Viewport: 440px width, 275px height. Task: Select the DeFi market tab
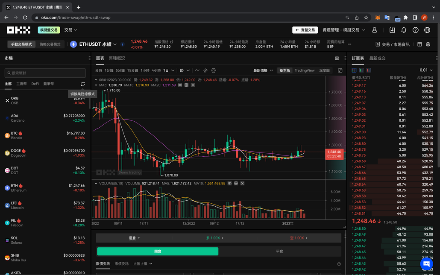(x=35, y=84)
